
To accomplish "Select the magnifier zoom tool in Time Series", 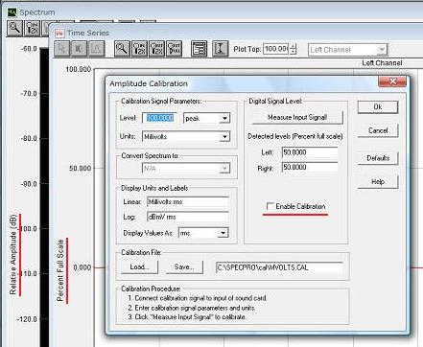I will [122, 49].
